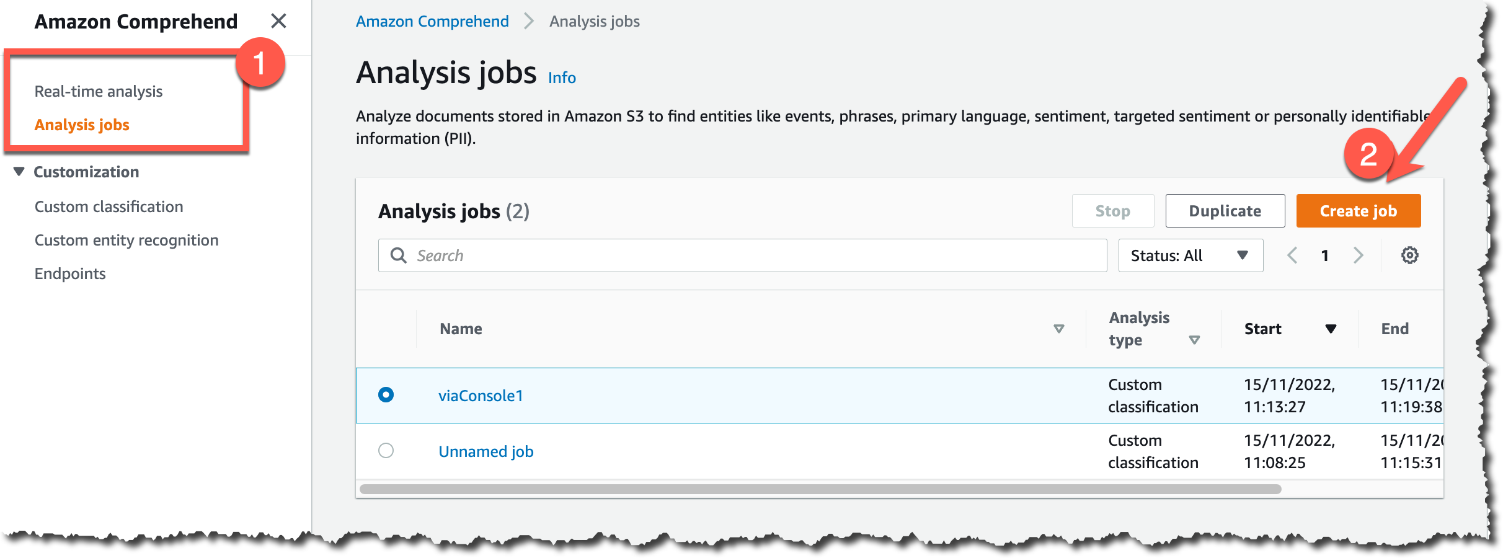Open Real-time analysis in sidebar
The image size is (1503, 558).
point(99,92)
